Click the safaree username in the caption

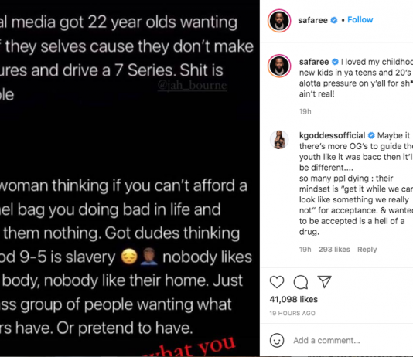[314, 62]
